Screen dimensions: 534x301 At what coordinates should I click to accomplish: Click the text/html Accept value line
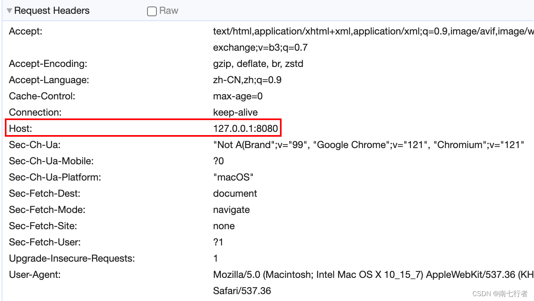[373, 31]
